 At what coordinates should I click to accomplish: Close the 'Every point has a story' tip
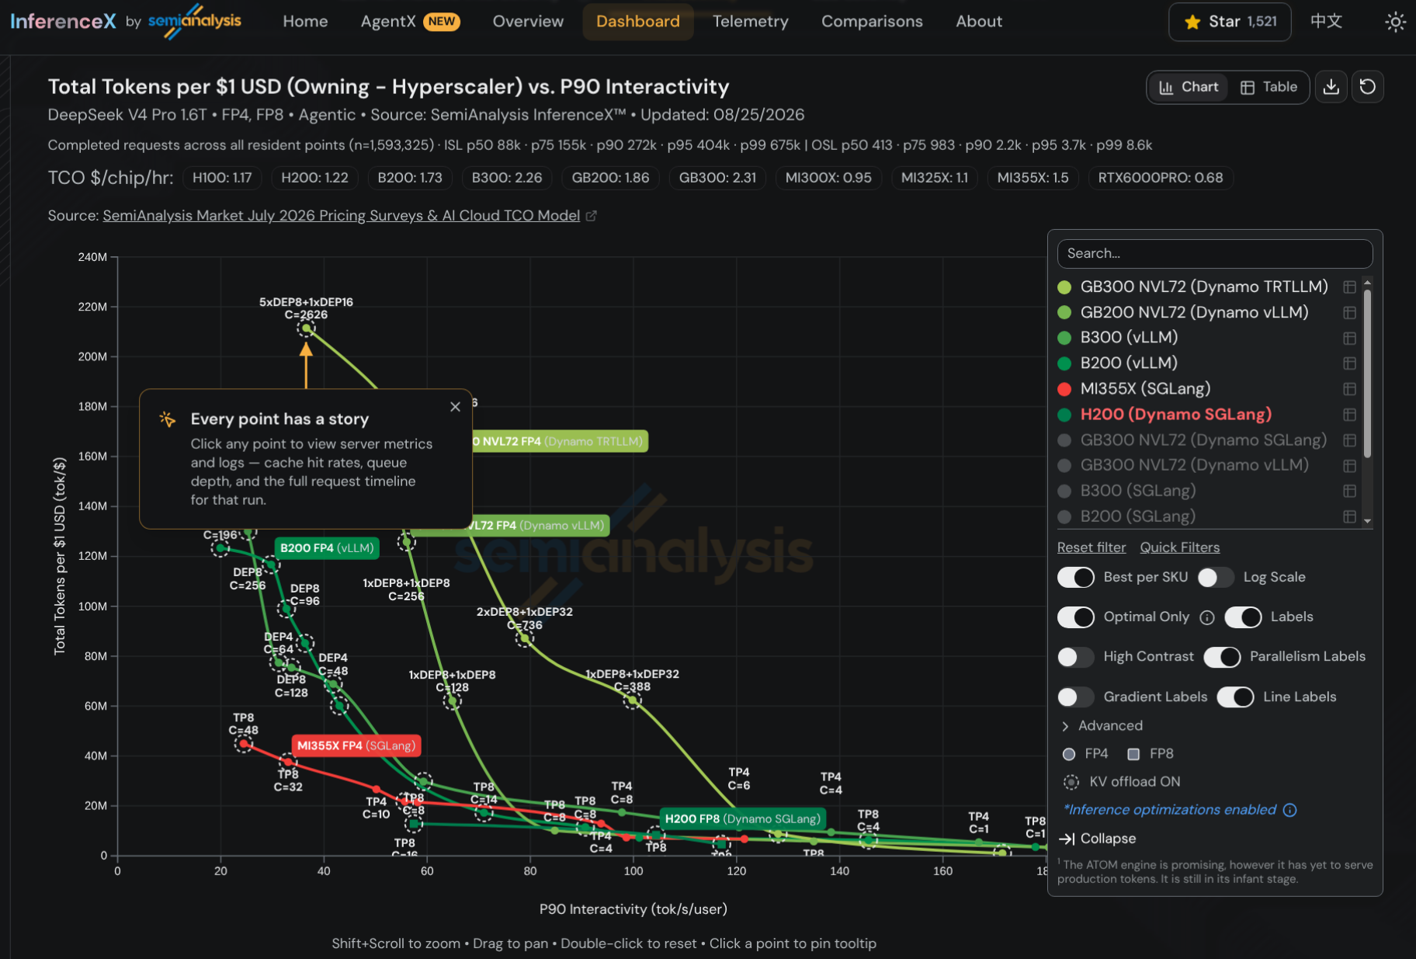pos(456,407)
